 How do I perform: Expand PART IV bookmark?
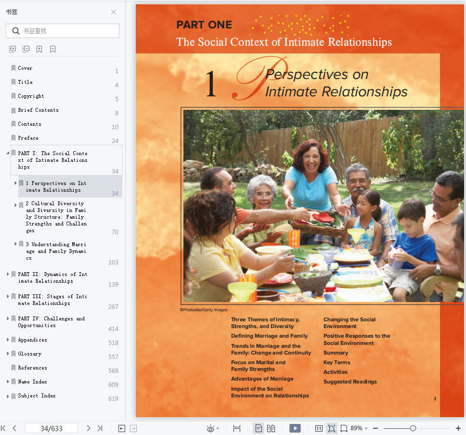[8, 318]
